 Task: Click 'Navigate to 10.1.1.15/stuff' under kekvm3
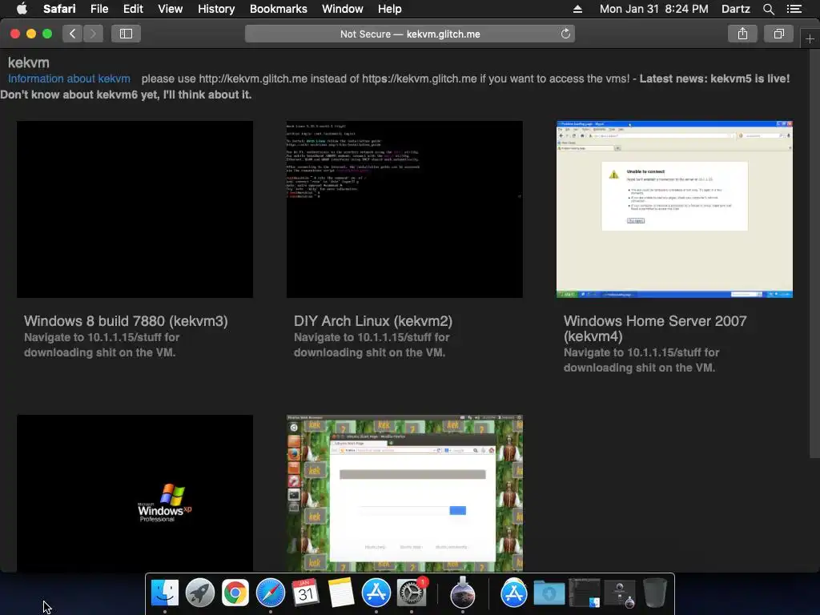click(x=102, y=344)
